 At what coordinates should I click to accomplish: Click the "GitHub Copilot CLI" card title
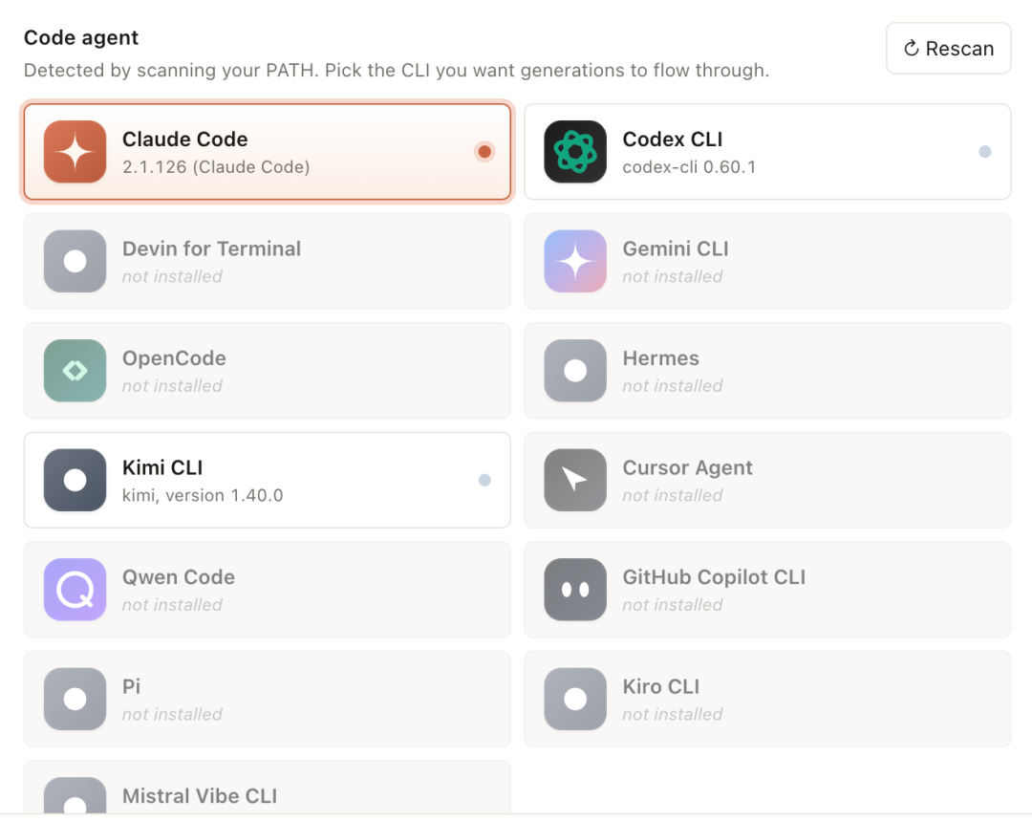coord(714,576)
